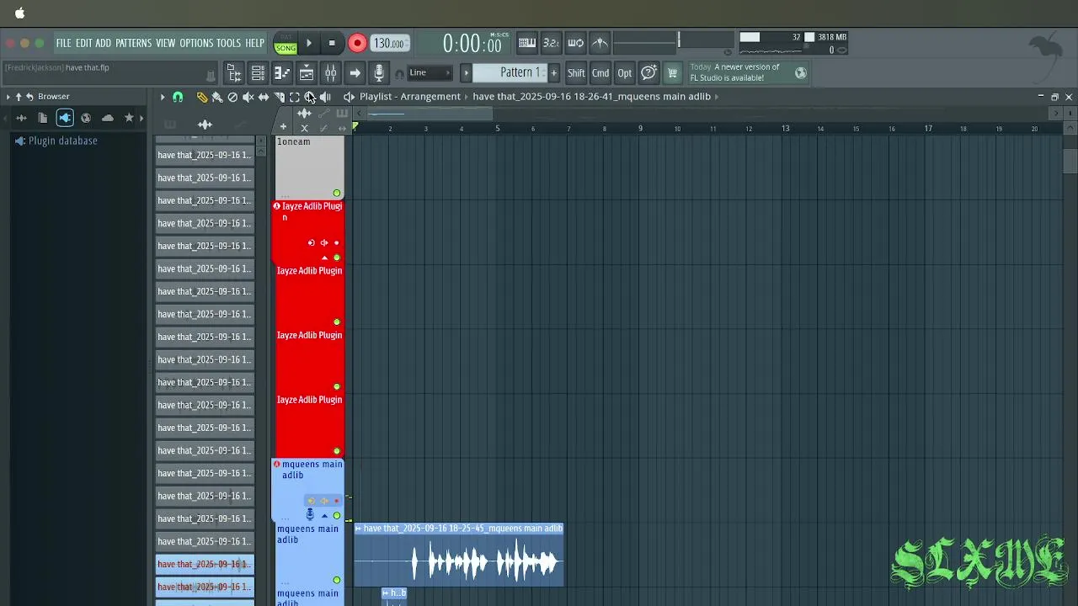The image size is (1078, 606).
Task: Toggle mute light on loneam track
Action: click(x=337, y=193)
